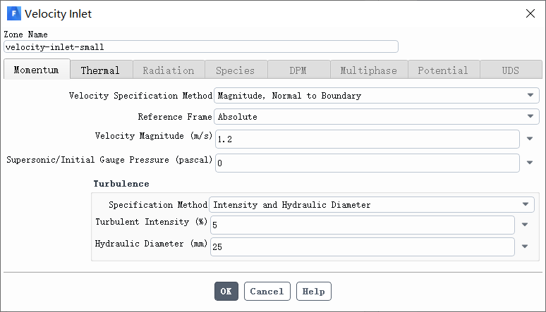This screenshot has height=312, width=546.
Task: Click the Fluent app icon in title bar
Action: 13,13
